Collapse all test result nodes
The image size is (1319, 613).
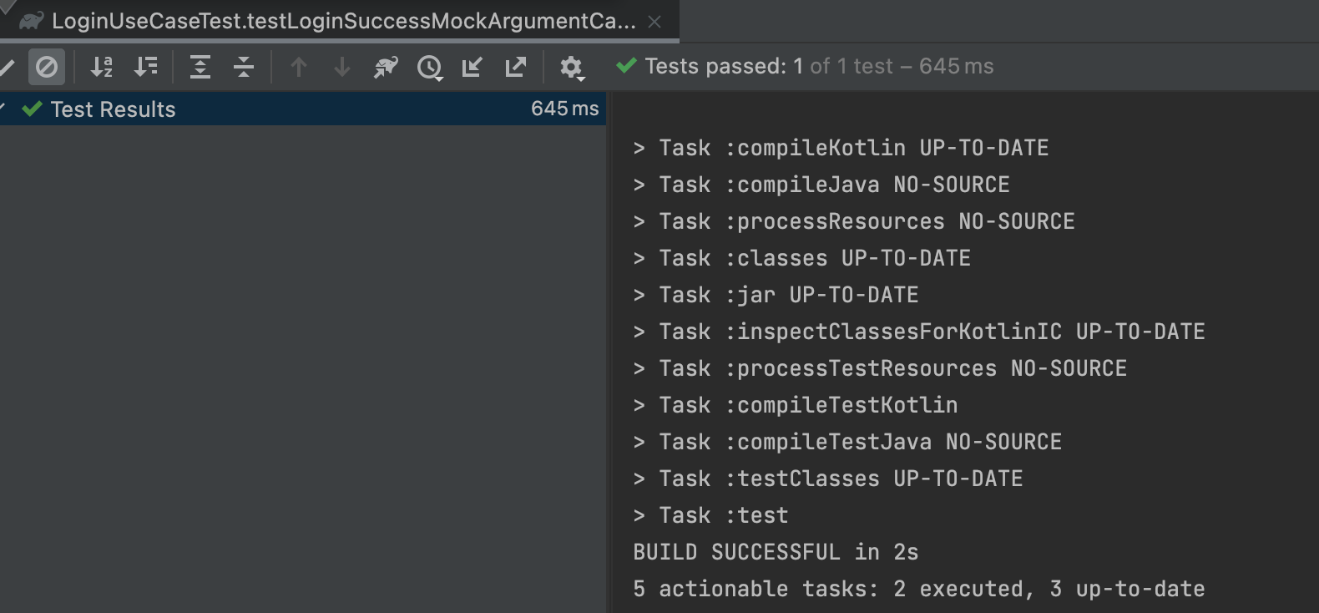point(244,67)
